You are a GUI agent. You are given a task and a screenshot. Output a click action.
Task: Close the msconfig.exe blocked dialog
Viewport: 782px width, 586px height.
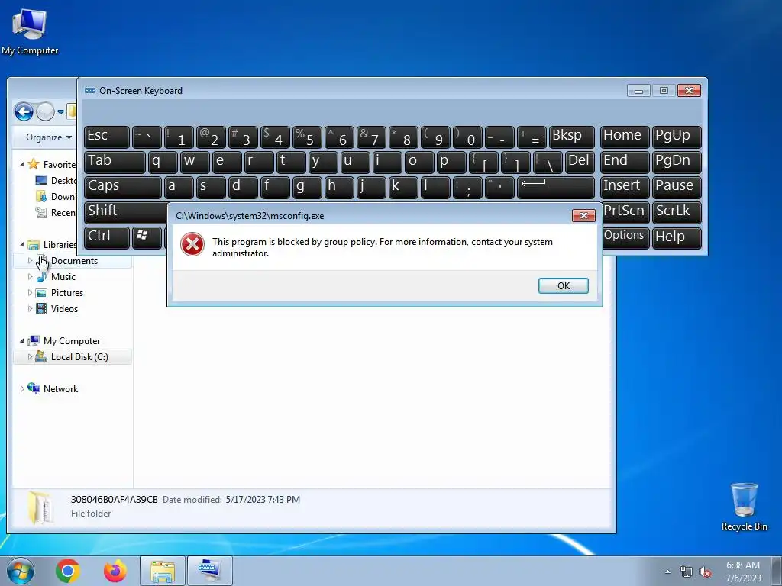[x=583, y=215]
